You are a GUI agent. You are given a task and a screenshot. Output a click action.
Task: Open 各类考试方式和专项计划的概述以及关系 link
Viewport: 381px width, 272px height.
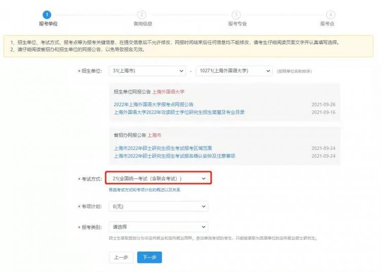145,190
